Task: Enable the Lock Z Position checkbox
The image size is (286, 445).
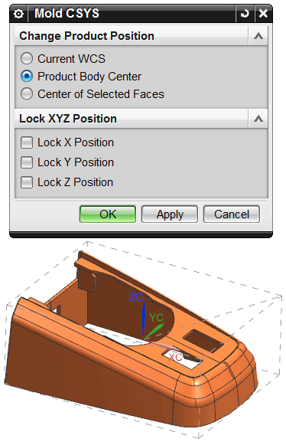Action: (x=27, y=182)
